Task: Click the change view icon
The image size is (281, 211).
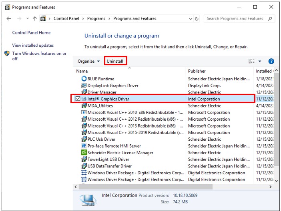Action: click(x=251, y=61)
